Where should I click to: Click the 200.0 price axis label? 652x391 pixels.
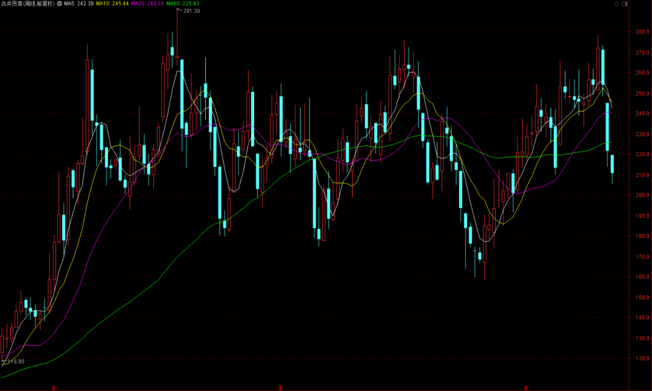click(642, 195)
